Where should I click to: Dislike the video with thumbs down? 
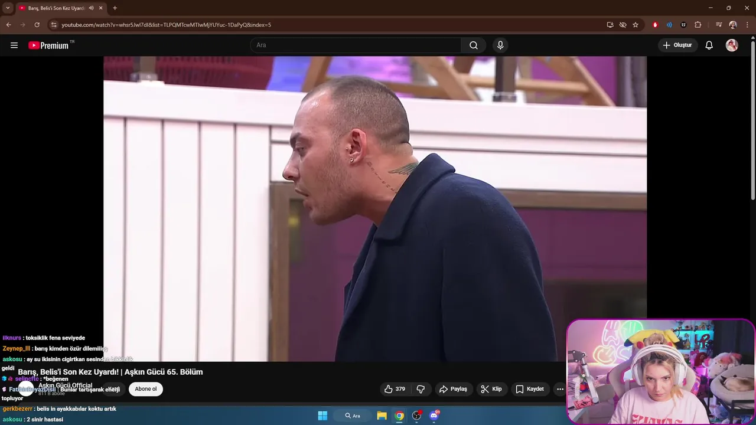click(x=421, y=389)
